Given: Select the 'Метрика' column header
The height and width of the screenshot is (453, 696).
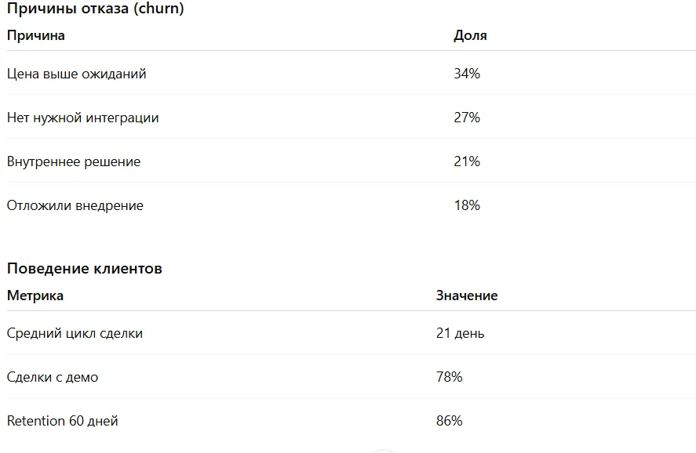Looking at the screenshot, I should pos(35,295).
